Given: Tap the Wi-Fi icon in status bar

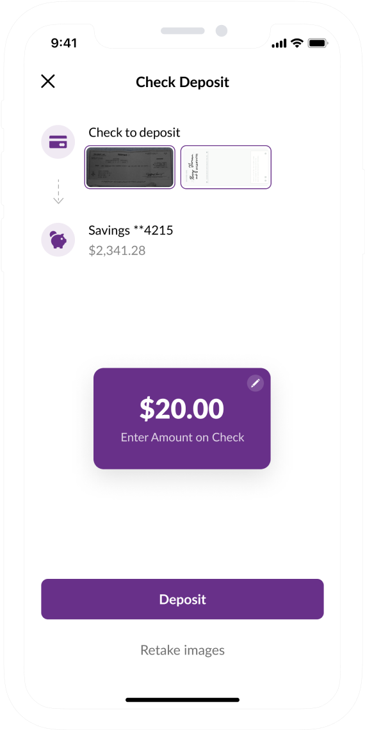Looking at the screenshot, I should point(296,44).
